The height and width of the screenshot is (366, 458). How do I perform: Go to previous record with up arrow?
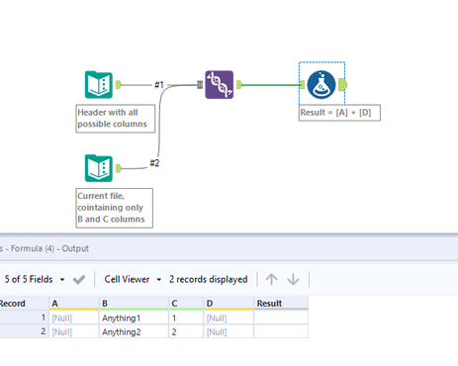[271, 279]
